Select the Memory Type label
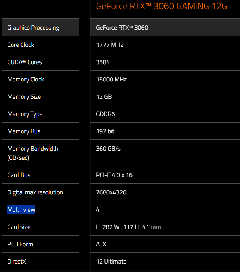240x272 pixels. pos(25,114)
